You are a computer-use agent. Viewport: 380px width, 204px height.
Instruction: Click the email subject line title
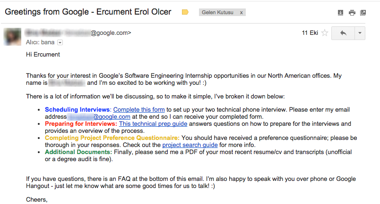coord(88,12)
